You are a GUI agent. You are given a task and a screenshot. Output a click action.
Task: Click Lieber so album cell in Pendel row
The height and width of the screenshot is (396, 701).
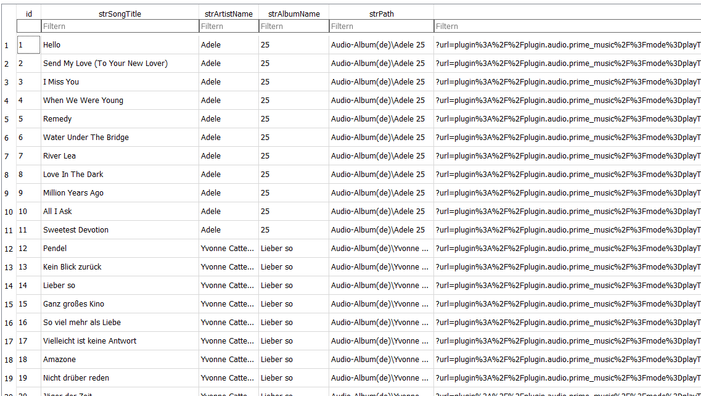tap(293, 249)
